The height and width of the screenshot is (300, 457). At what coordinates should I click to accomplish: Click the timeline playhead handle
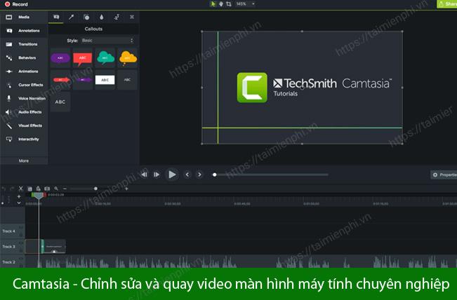[39, 196]
